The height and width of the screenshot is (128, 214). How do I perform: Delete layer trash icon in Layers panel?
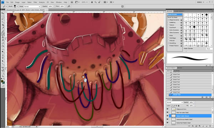[x=210, y=126]
